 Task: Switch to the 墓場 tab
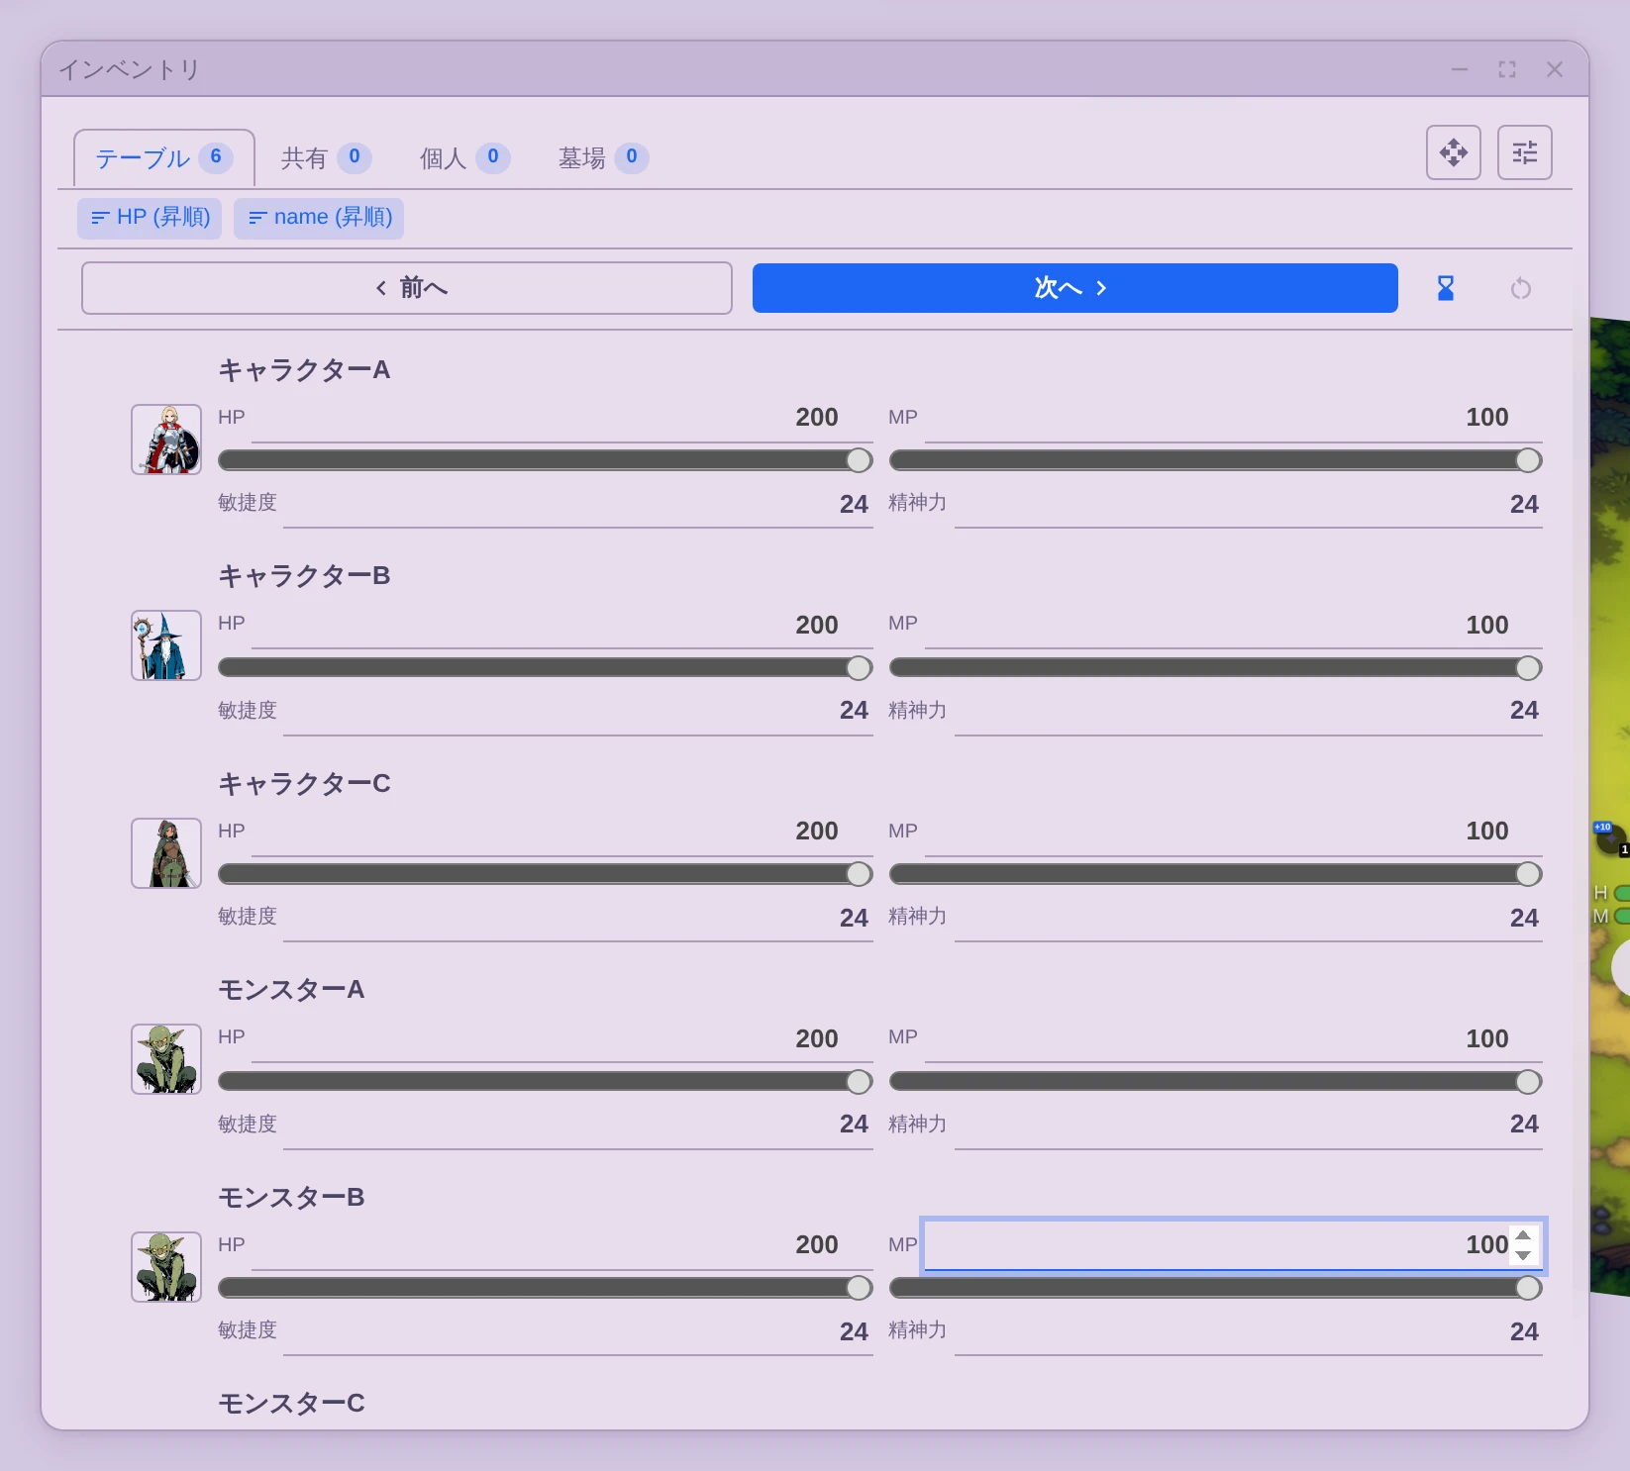[x=603, y=157]
